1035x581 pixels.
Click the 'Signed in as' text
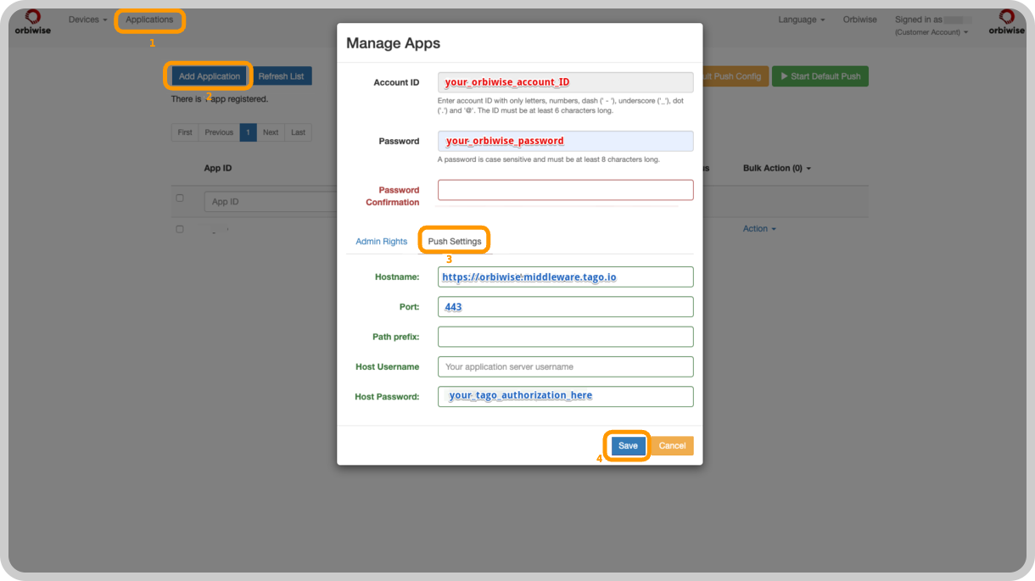[919, 20]
